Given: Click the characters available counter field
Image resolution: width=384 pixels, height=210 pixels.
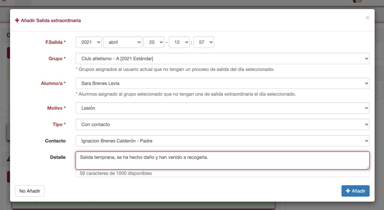Looking at the screenshot, I should [222, 174].
